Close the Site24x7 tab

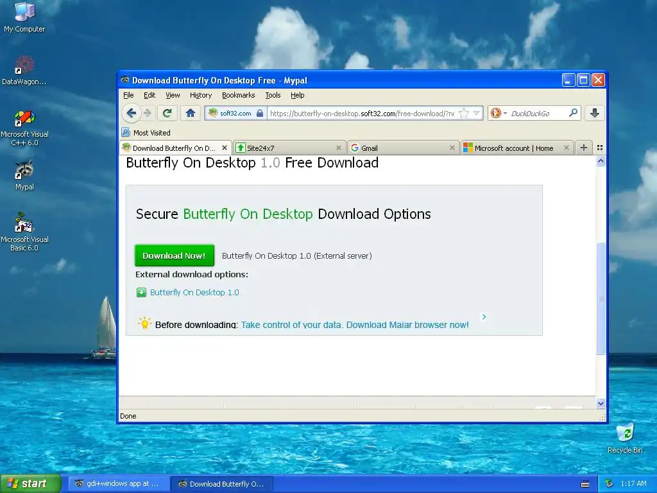(x=339, y=148)
